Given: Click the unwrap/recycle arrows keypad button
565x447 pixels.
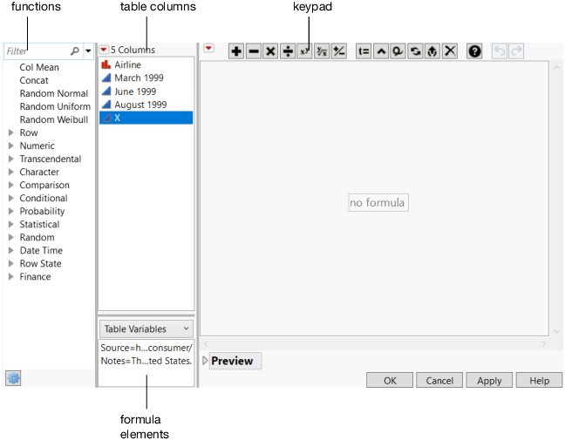Looking at the screenshot, I should click(x=432, y=51).
